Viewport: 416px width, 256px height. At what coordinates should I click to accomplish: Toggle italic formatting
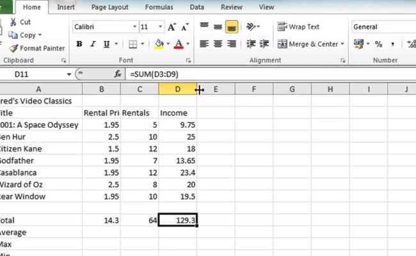pyautogui.click(x=93, y=44)
